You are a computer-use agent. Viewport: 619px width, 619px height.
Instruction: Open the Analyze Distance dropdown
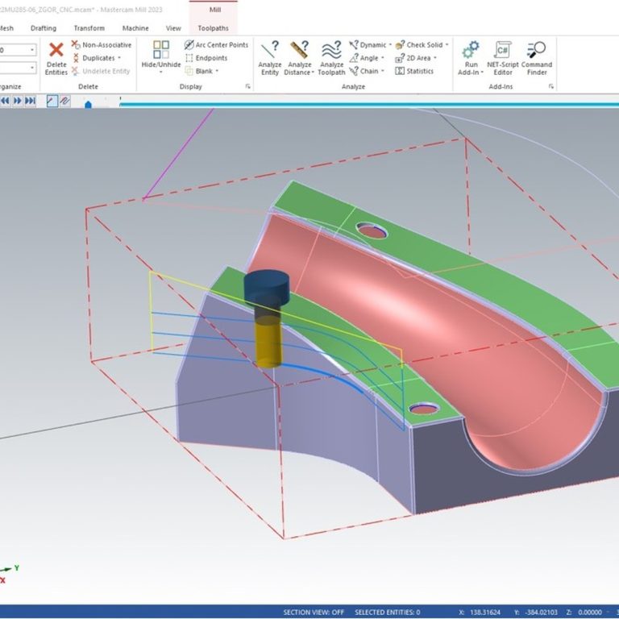(x=310, y=73)
